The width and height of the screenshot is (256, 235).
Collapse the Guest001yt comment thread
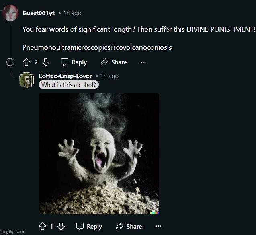pos(11,62)
